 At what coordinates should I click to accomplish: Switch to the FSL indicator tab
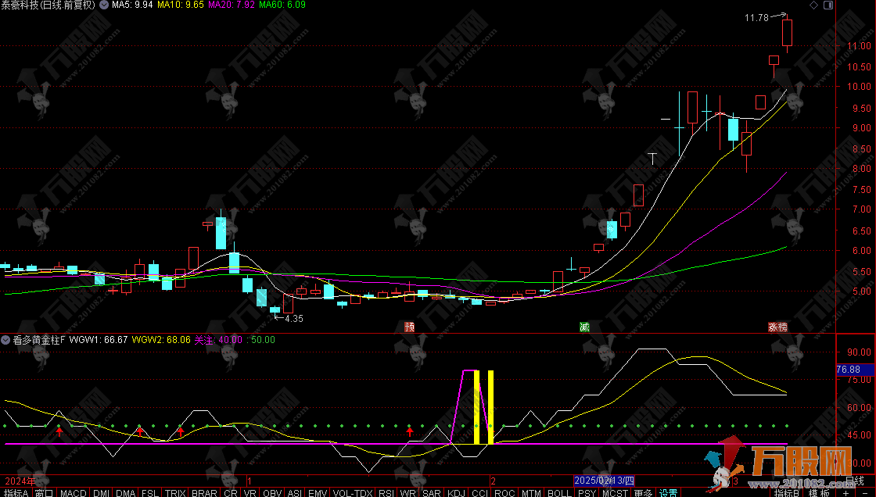point(149,492)
